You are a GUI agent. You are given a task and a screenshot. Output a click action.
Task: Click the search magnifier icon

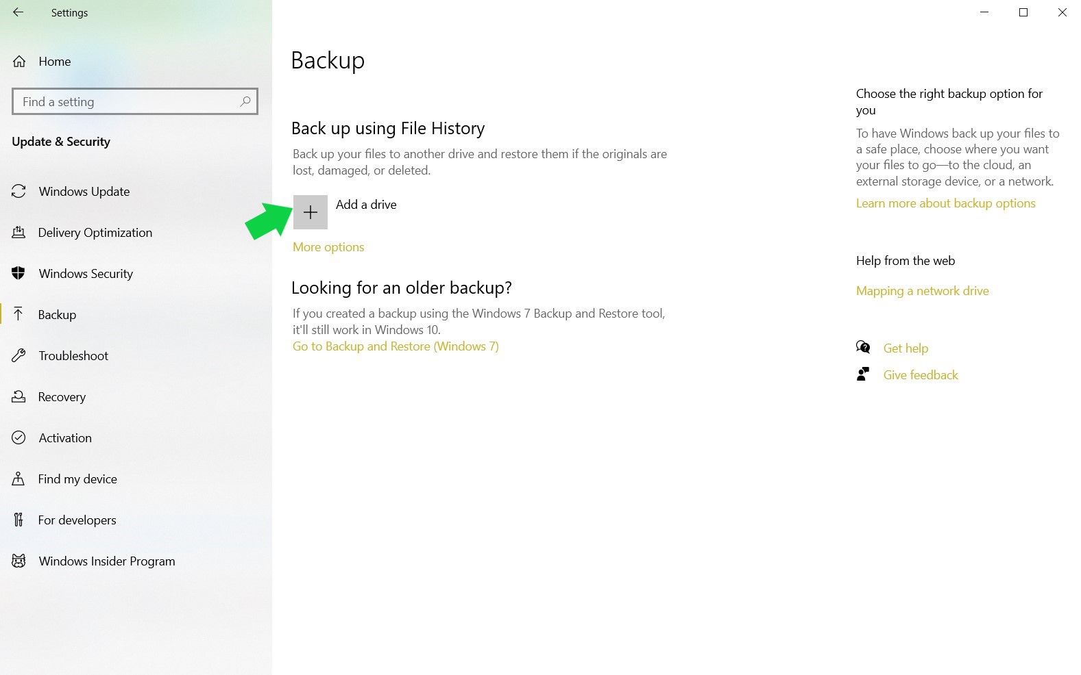tap(245, 102)
